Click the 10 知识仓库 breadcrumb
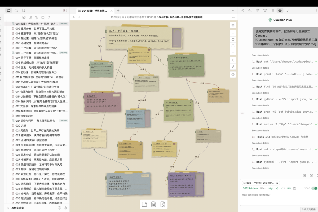This screenshot has width=318, height=212. pos(118,17)
